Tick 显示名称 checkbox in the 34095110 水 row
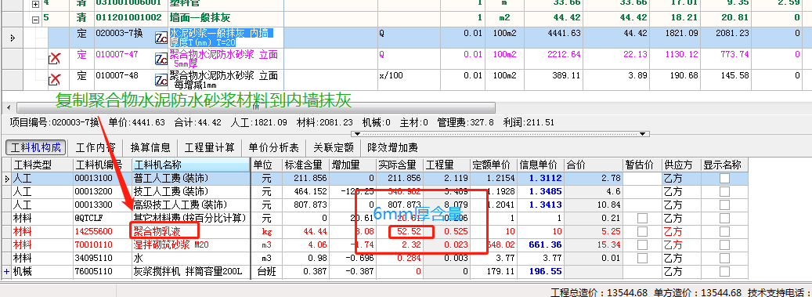This screenshot has width=812, height=297. tap(724, 258)
